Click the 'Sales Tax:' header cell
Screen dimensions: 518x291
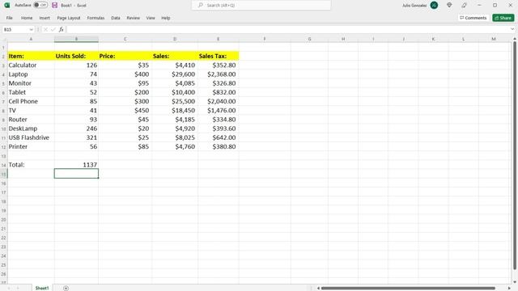pos(219,56)
